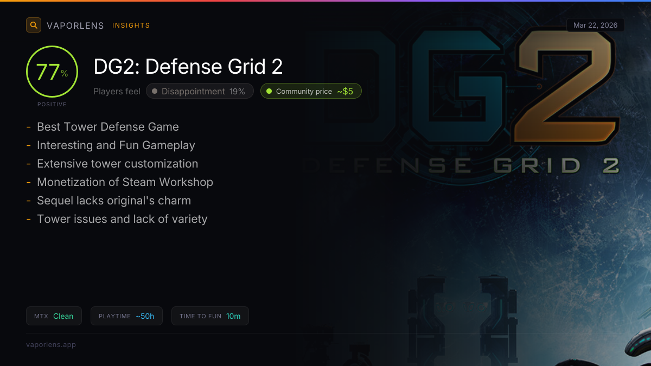Select the PLAYTIME ~50h badge
The height and width of the screenshot is (366, 651).
coord(126,316)
